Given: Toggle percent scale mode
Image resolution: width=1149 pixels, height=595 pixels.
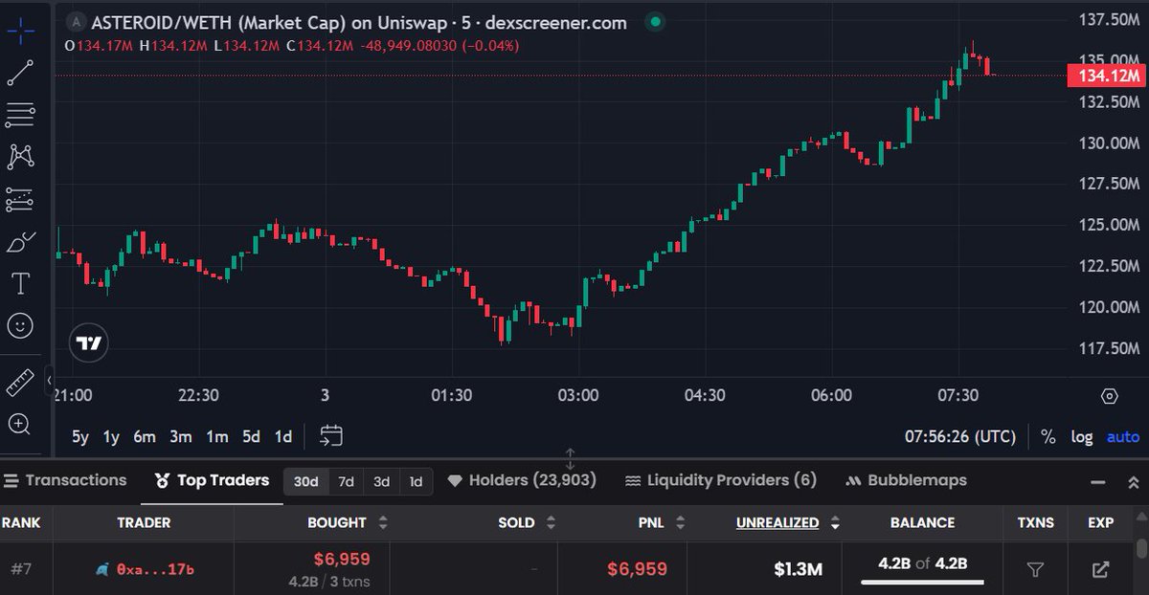Looking at the screenshot, I should (1048, 436).
